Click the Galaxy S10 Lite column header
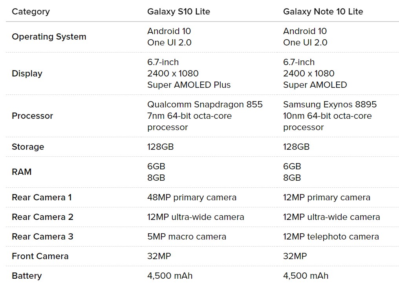Image resolution: width=399 pixels, height=285 pixels. click(x=179, y=11)
